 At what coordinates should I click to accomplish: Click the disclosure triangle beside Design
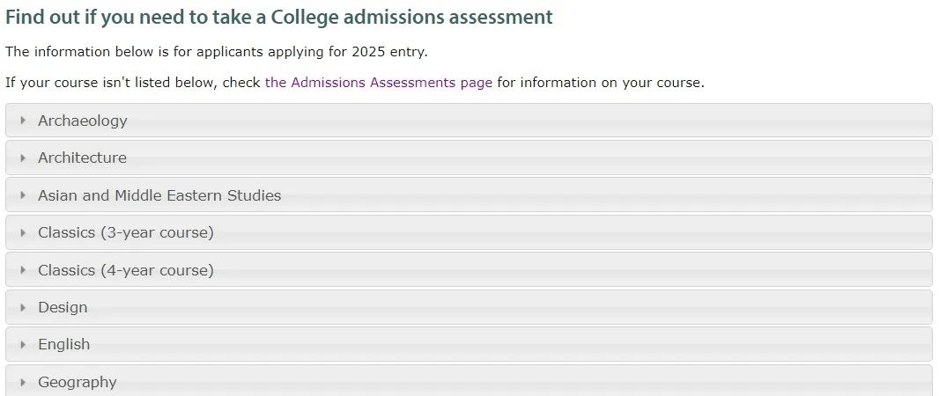pyautogui.click(x=23, y=307)
